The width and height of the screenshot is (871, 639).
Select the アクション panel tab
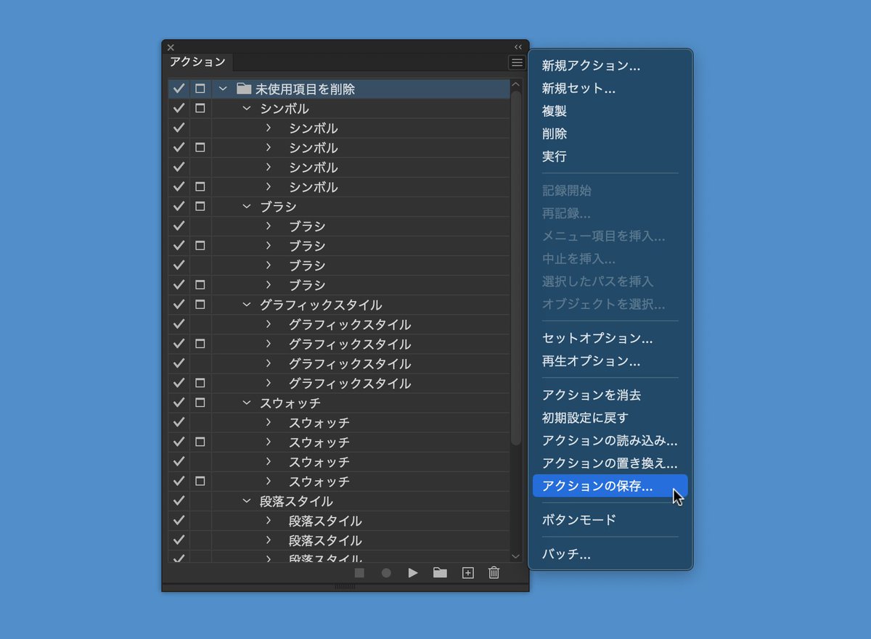click(197, 62)
